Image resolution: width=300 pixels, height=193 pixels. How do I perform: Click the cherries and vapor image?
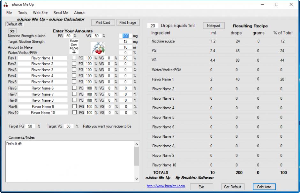(98, 48)
